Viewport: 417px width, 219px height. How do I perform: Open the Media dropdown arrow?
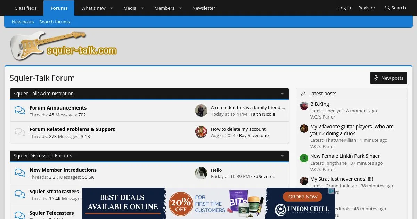[x=142, y=8]
